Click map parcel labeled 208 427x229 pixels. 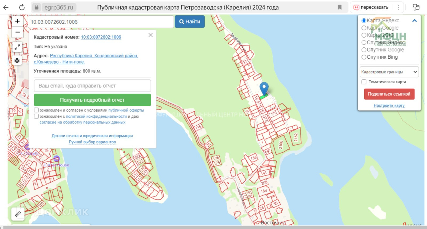[x=264, y=183]
